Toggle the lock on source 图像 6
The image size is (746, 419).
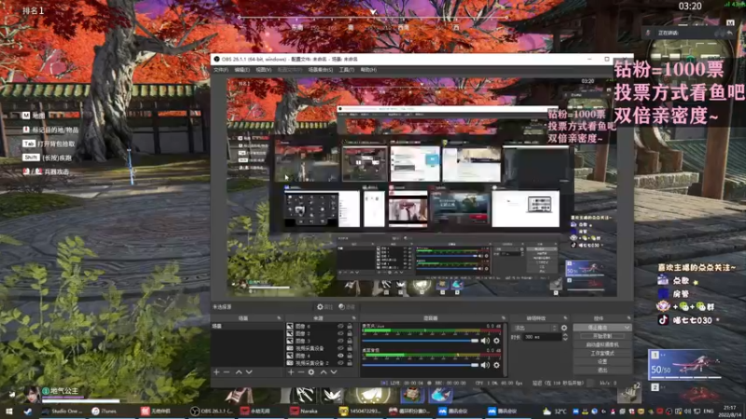[x=350, y=327]
